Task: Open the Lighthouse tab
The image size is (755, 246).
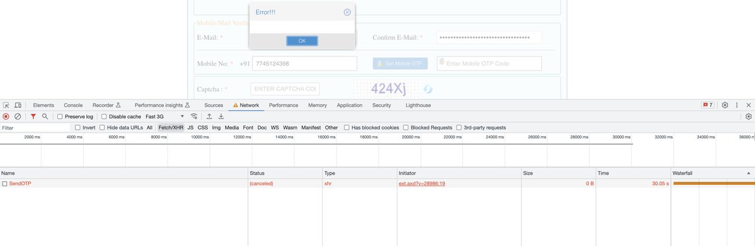Action: point(418,105)
